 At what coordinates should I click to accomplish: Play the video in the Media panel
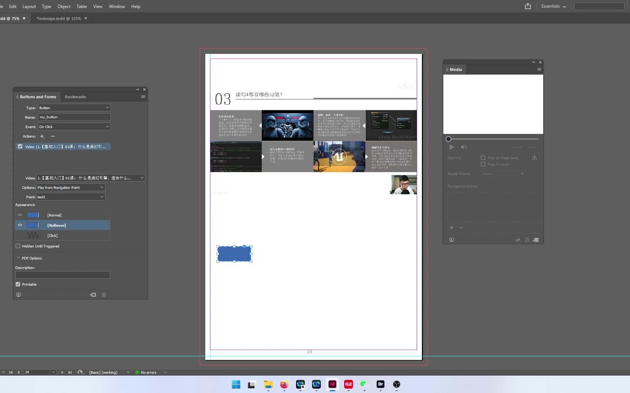coord(451,147)
